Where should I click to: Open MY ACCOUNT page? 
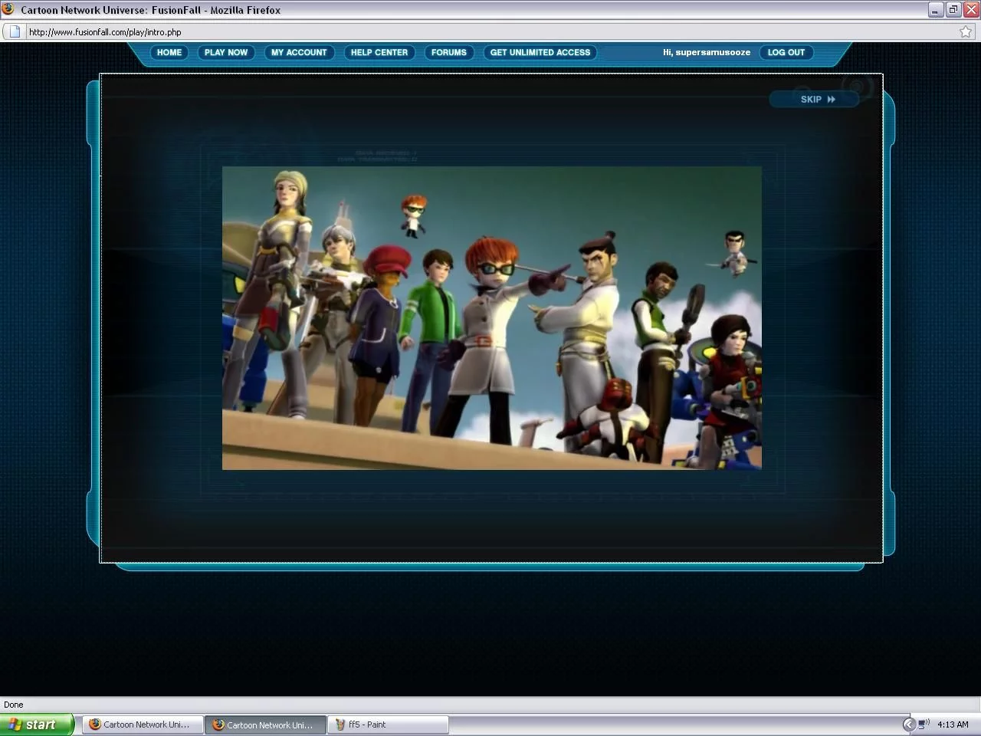click(299, 52)
